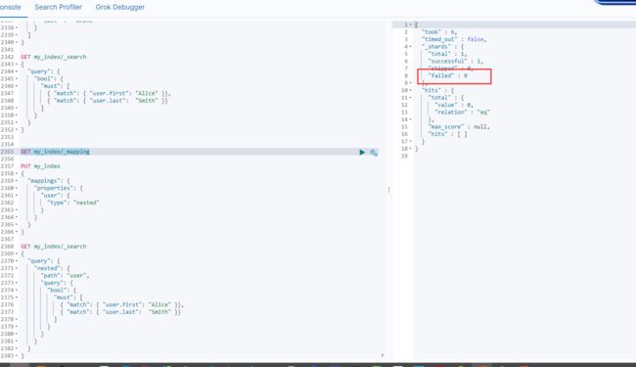This screenshot has height=367, width=636.
Task: Click "max_score" : null in the response
Action: (459, 127)
